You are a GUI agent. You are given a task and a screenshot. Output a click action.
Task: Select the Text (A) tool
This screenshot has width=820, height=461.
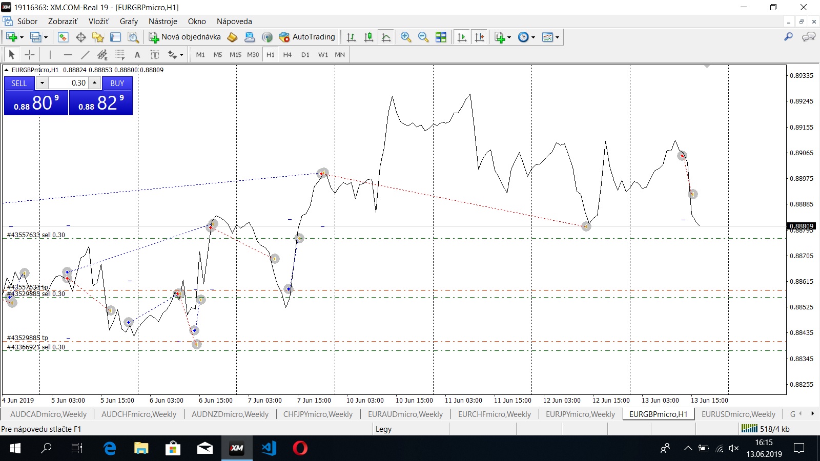coord(137,54)
